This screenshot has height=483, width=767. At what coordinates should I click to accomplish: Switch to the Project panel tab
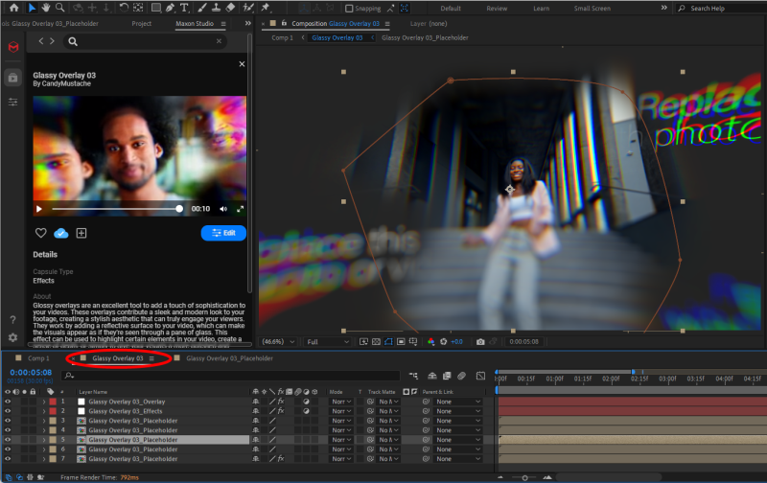141,23
